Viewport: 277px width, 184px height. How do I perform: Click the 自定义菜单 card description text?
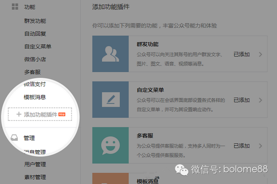tap(181, 105)
